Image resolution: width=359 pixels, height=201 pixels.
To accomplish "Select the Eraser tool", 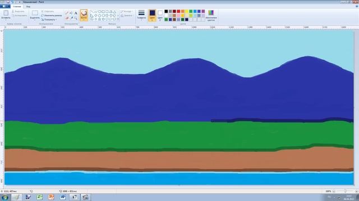I will click(67, 18).
